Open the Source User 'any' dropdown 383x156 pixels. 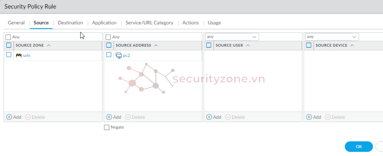(x=232, y=37)
